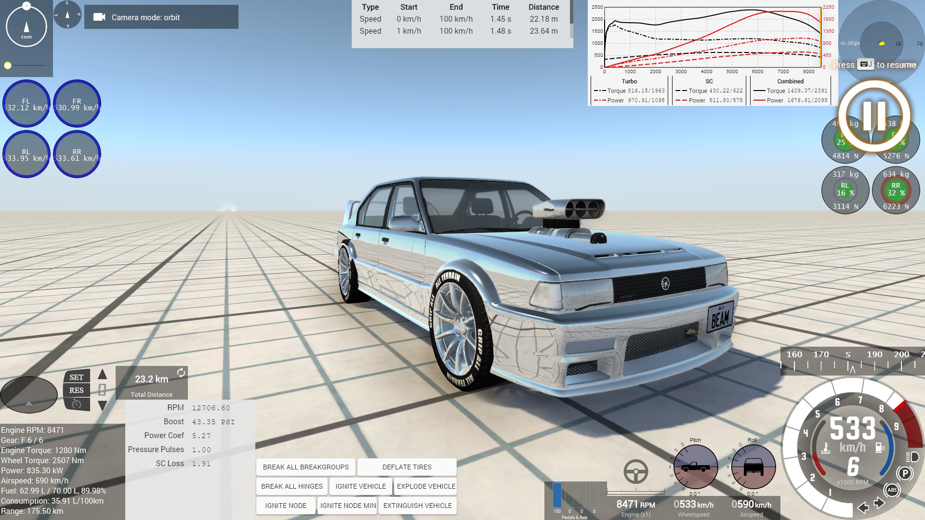Click the large pause icon to resume
925x520 pixels.
[x=874, y=116]
